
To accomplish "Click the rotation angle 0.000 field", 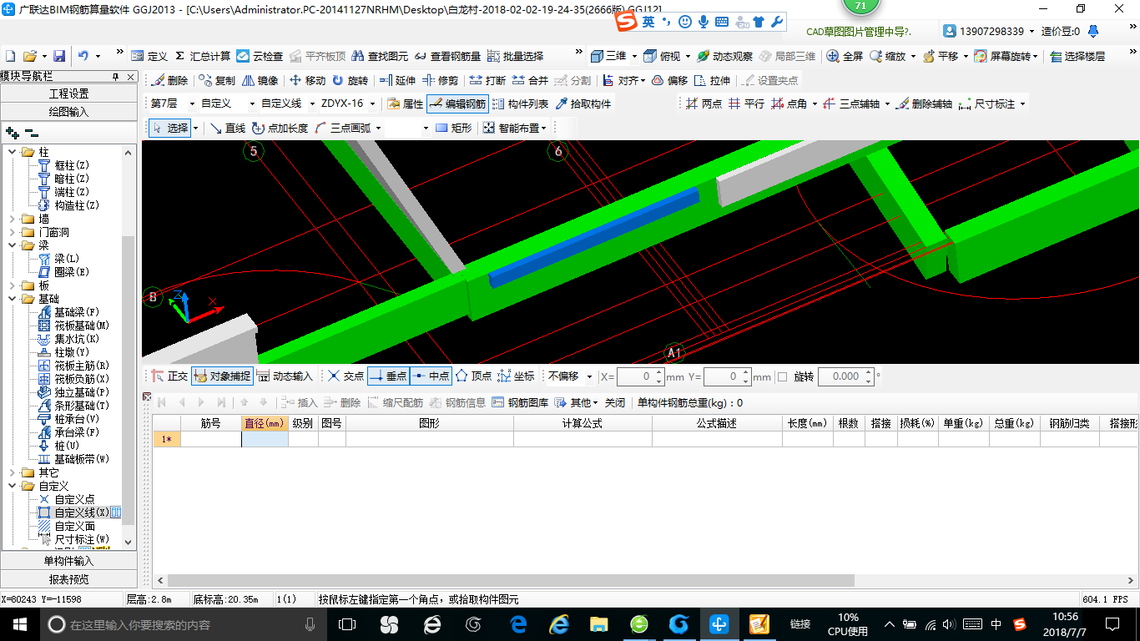I will [840, 376].
